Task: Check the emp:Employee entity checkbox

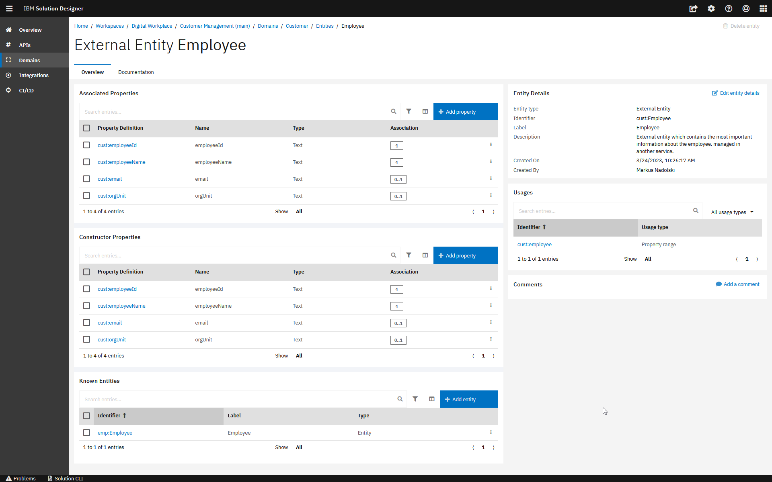Action: tap(86, 433)
